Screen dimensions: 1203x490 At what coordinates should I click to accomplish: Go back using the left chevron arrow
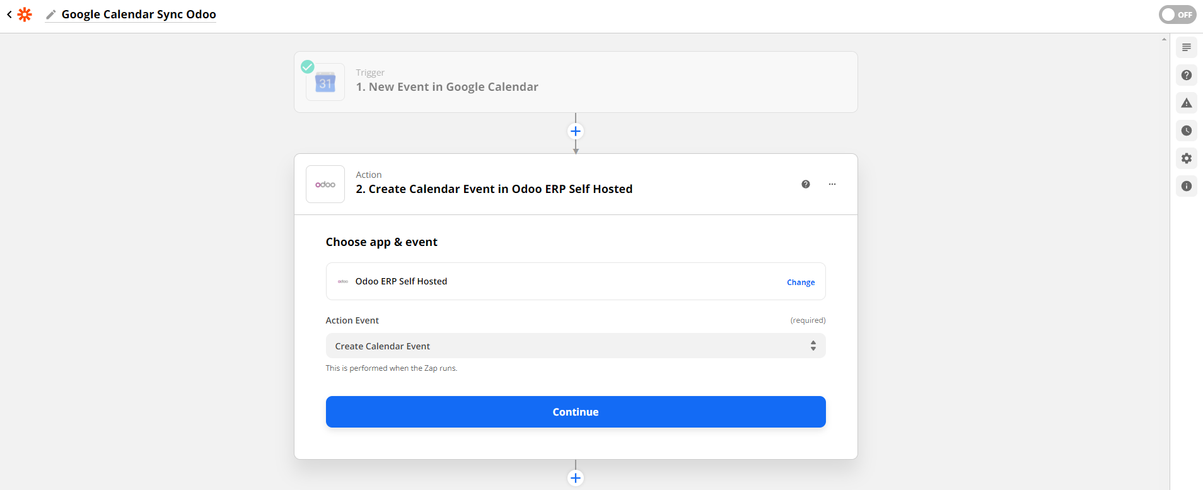(x=9, y=14)
